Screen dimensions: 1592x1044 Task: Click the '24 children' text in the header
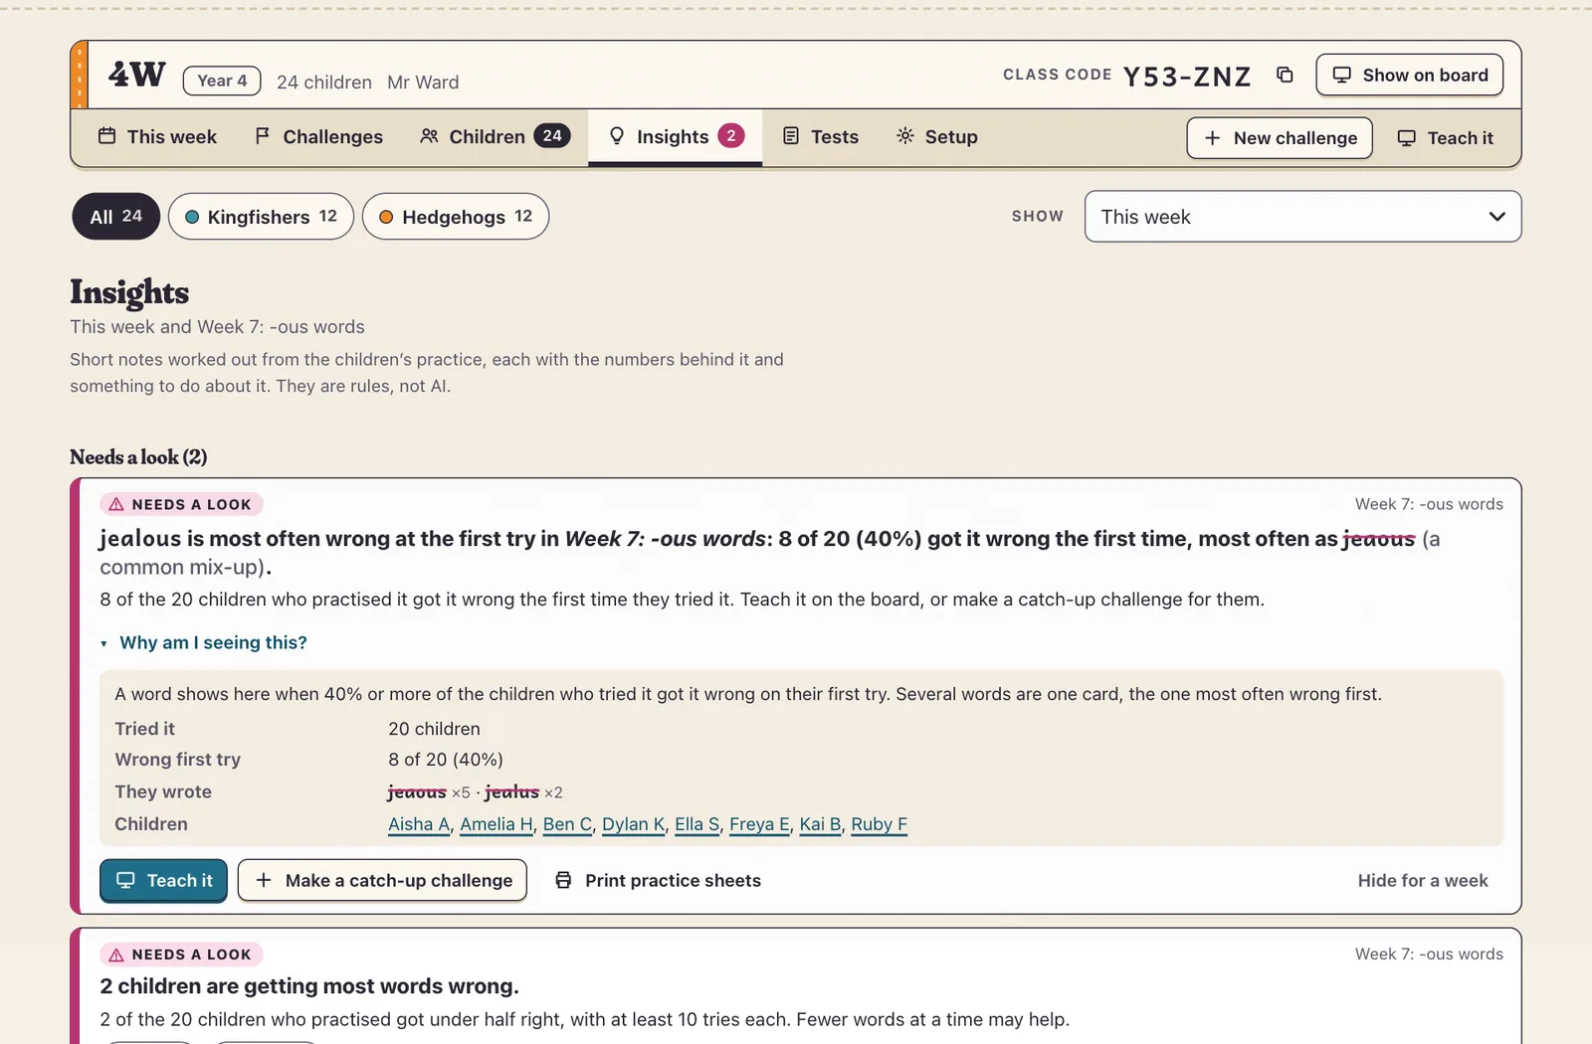click(x=324, y=82)
